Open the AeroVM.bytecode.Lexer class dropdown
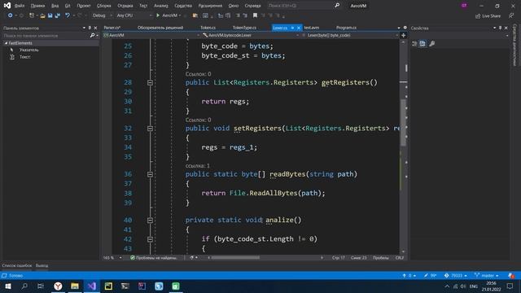This screenshot has height=293, width=521. pyautogui.click(x=251, y=35)
